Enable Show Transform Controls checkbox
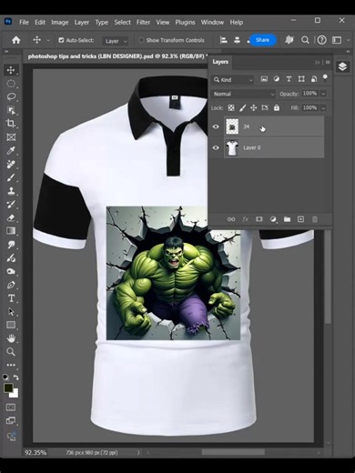355x473 pixels. coord(141,40)
